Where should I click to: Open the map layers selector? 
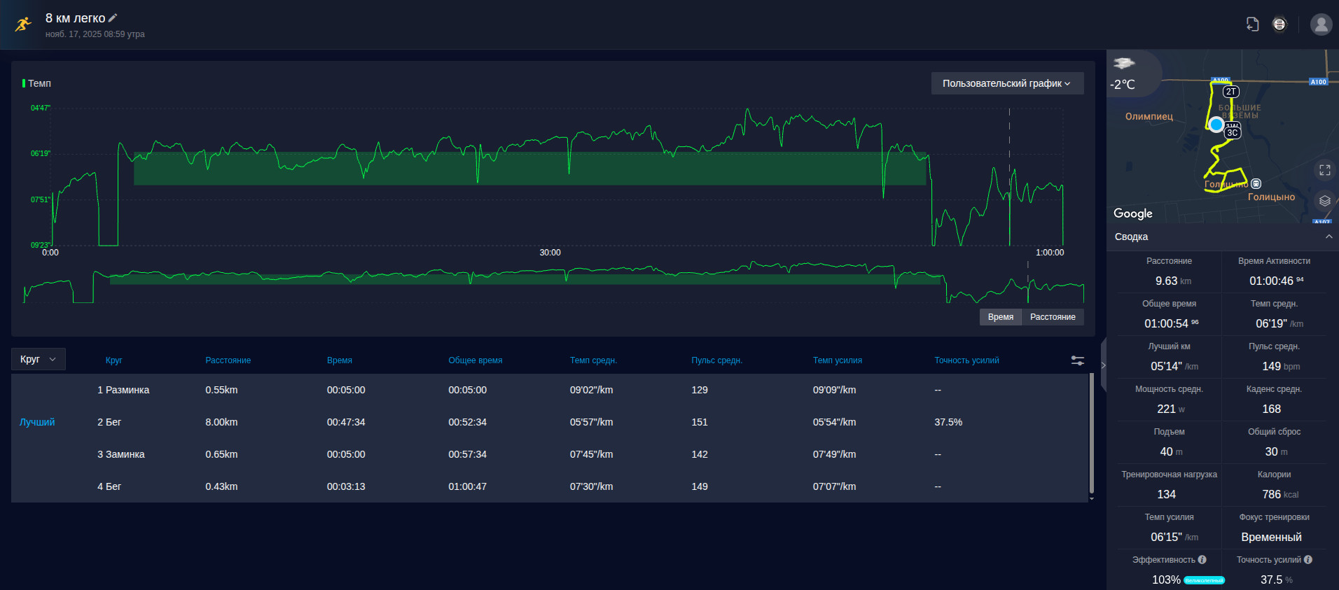click(x=1325, y=201)
